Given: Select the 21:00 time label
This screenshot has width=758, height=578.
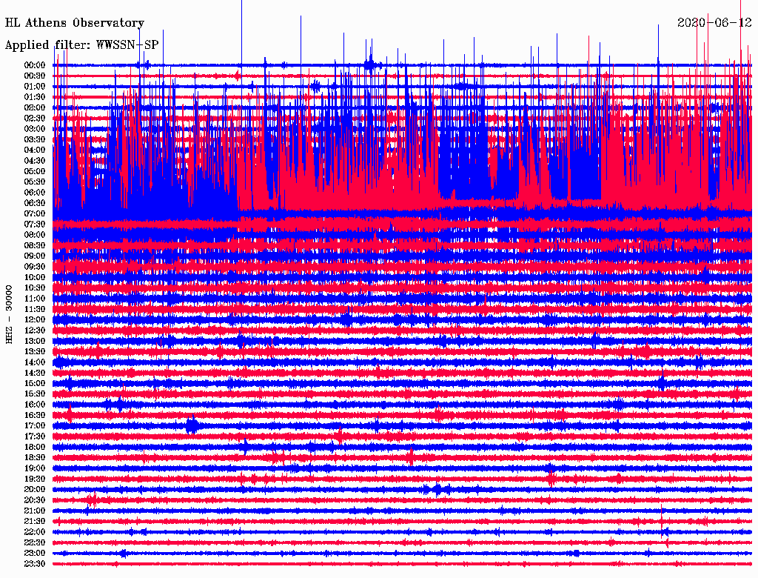Looking at the screenshot, I should pos(35,511).
